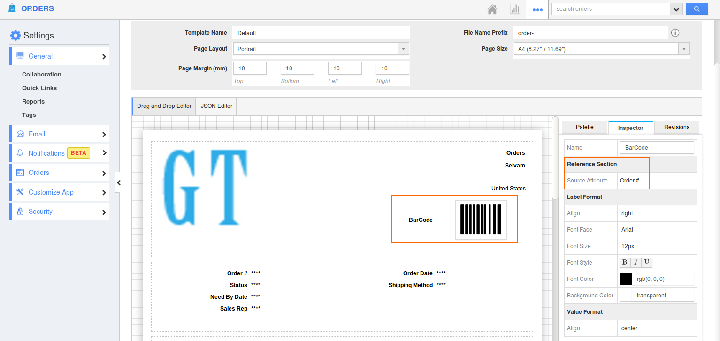This screenshot has height=341, width=720.
Task: Switch to the Drag and Drop Editor tab
Action: (x=164, y=106)
